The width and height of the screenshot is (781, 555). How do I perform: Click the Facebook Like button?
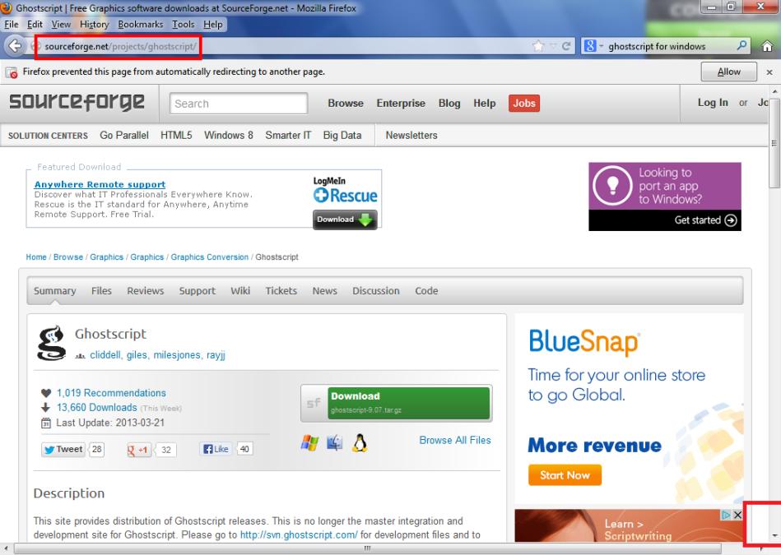(x=216, y=449)
